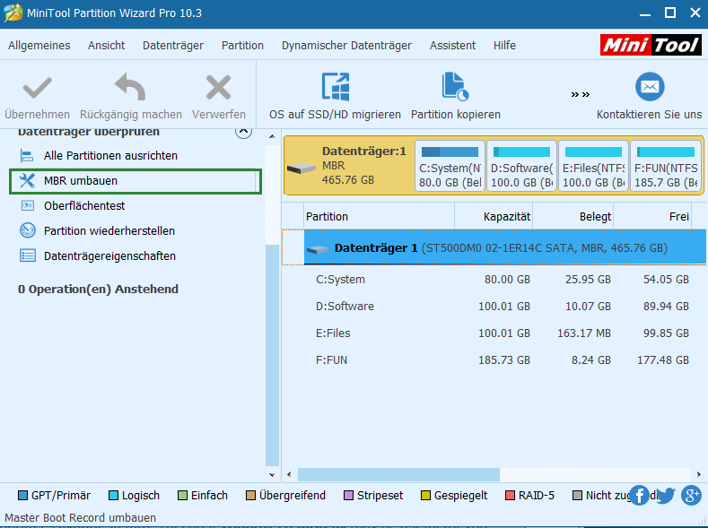Sort by Belegt column header
The width and height of the screenshot is (708, 528).
[573, 216]
